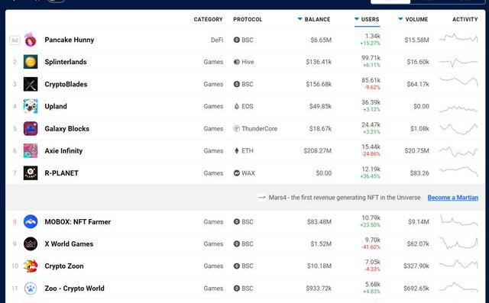Select the CryptoBlades crossed swords icon
Viewport: 489px width, 303px height.
(31, 84)
